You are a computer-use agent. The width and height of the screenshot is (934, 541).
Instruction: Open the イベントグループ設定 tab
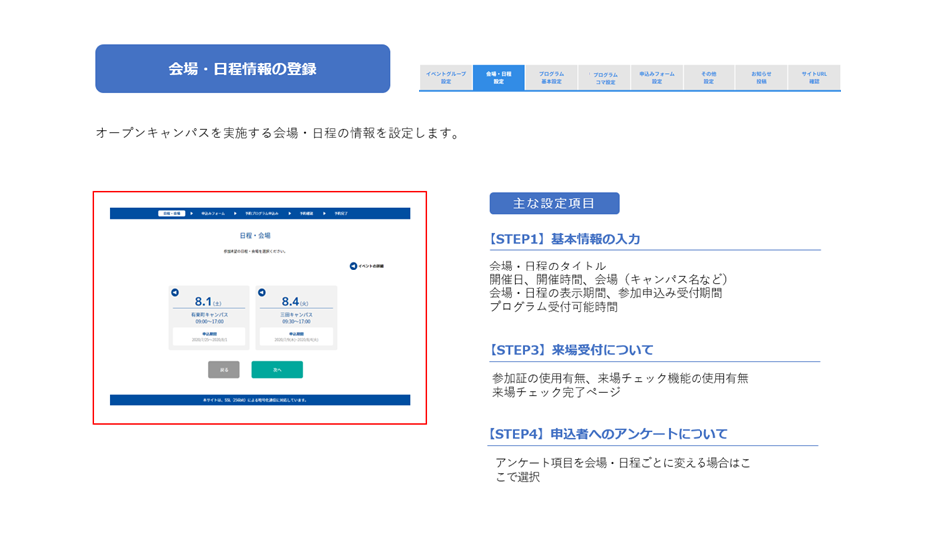coord(446,78)
